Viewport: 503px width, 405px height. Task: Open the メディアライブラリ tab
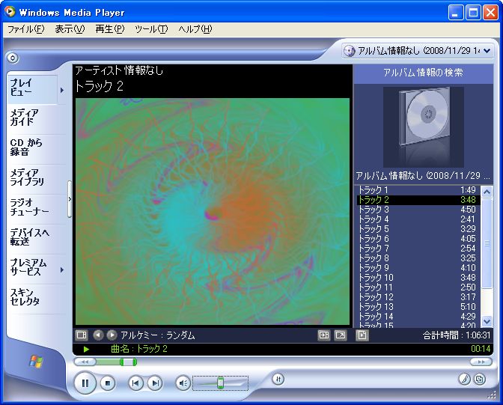coord(36,177)
